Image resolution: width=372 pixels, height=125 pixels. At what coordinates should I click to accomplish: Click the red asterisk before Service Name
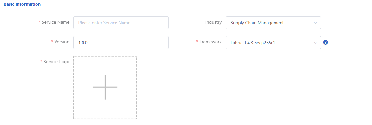click(x=39, y=22)
